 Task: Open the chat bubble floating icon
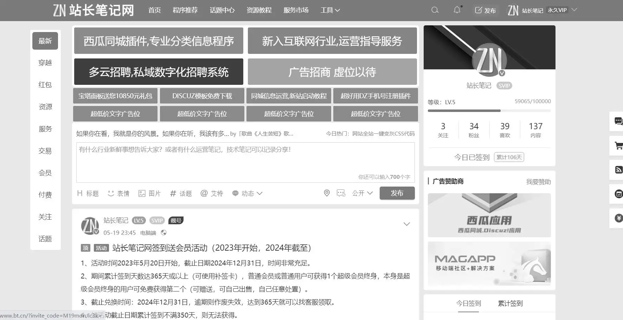pyautogui.click(x=618, y=121)
